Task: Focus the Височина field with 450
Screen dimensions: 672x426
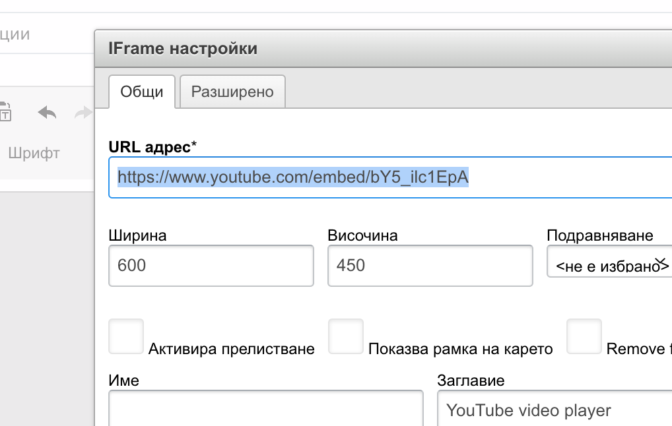Action: coord(430,266)
